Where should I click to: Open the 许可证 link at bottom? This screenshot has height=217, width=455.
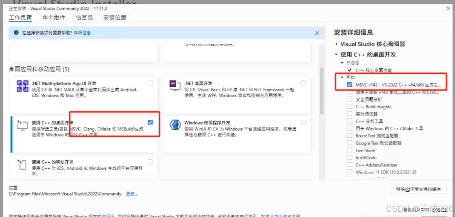pyautogui.click(x=108, y=216)
